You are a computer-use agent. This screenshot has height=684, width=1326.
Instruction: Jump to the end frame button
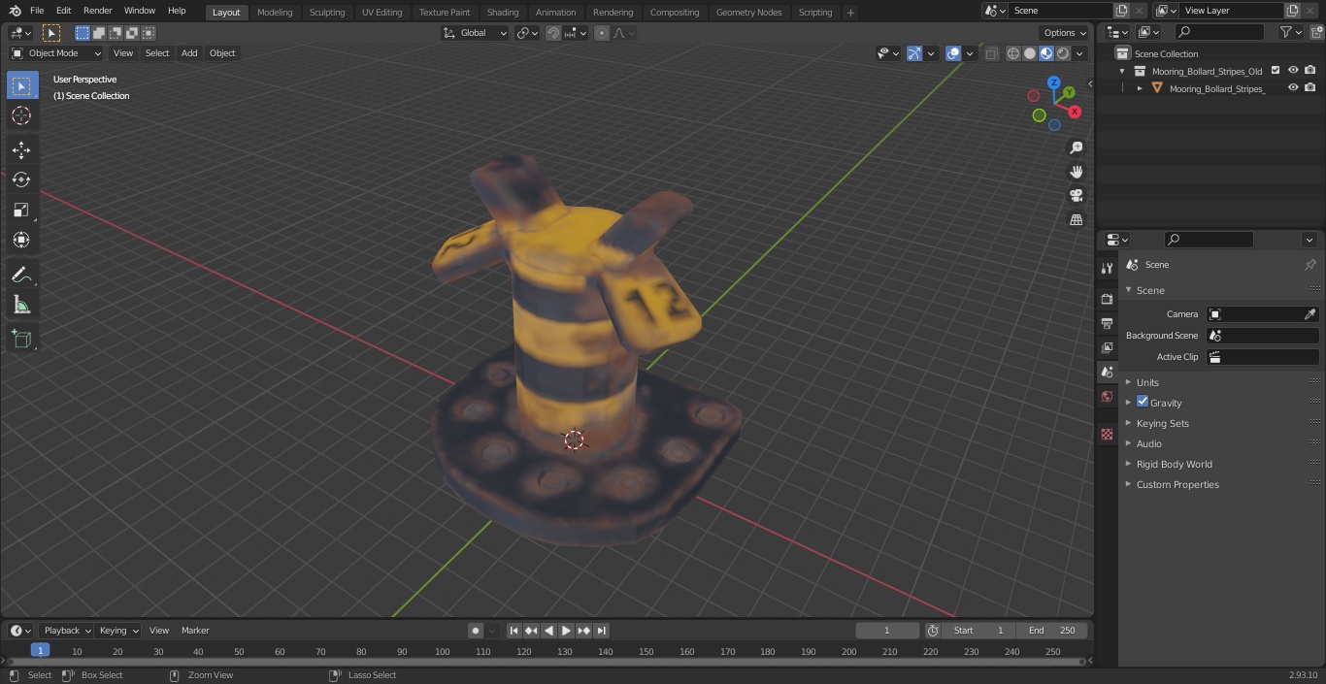coord(602,631)
